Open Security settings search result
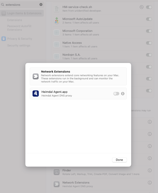The width and height of the screenshot is (158, 193). (19, 45)
